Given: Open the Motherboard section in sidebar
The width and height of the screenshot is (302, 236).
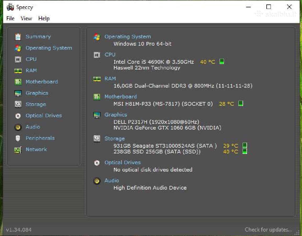Looking at the screenshot, I should coord(42,82).
